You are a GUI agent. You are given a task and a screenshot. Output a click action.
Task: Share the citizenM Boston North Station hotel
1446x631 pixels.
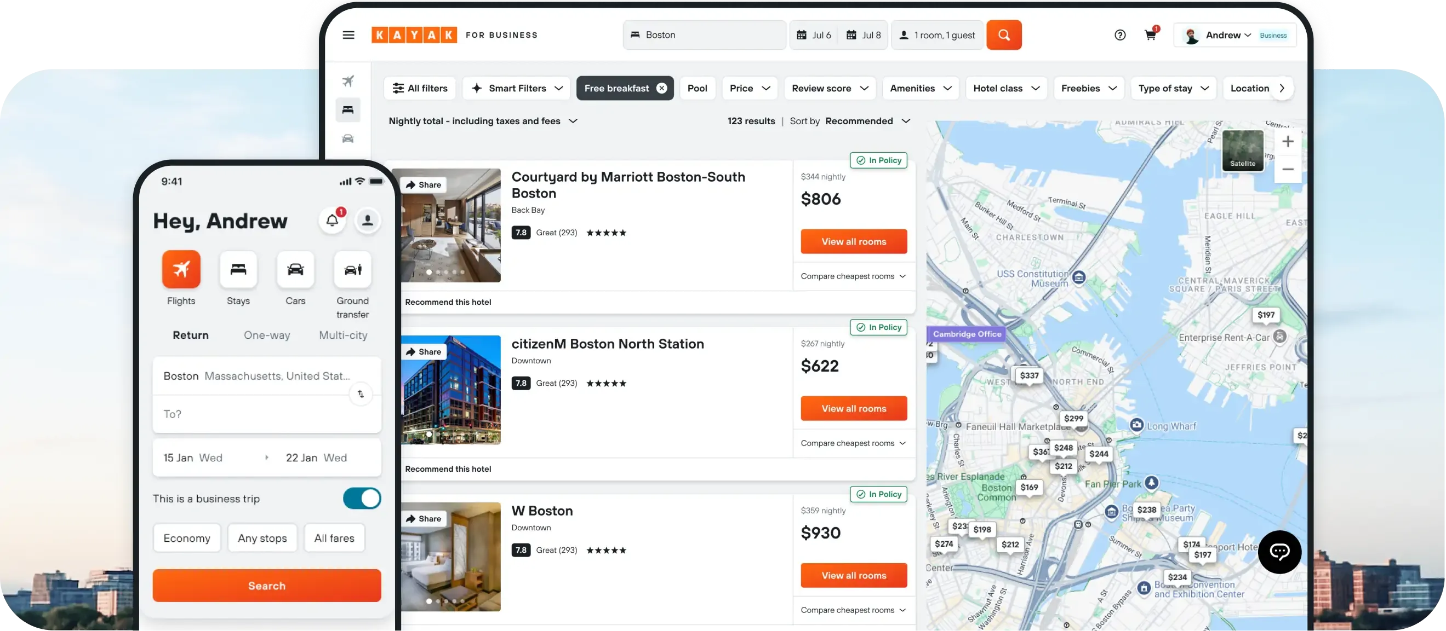tap(424, 352)
